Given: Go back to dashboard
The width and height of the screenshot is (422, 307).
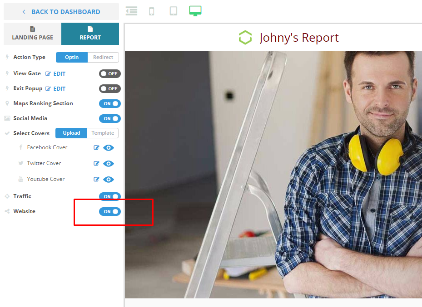Looking at the screenshot, I should point(61,12).
